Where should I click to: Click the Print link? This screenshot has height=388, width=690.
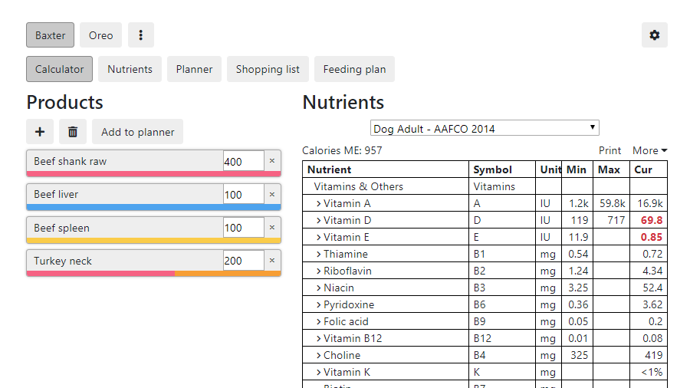coord(609,150)
